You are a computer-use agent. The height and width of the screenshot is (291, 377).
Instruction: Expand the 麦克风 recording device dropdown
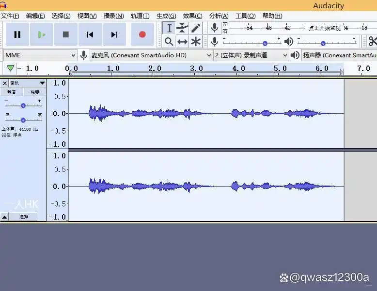151,55
